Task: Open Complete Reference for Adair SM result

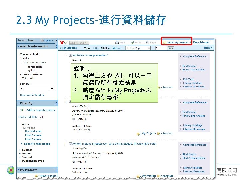Action: coord(195,102)
